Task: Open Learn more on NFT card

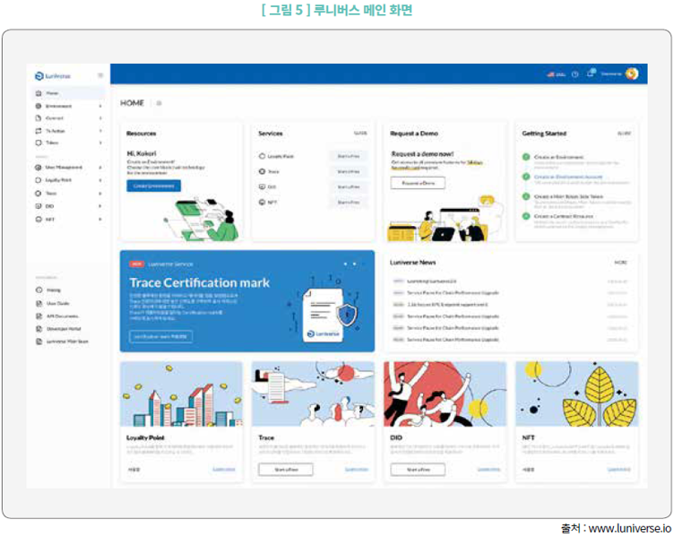Action: [619, 470]
